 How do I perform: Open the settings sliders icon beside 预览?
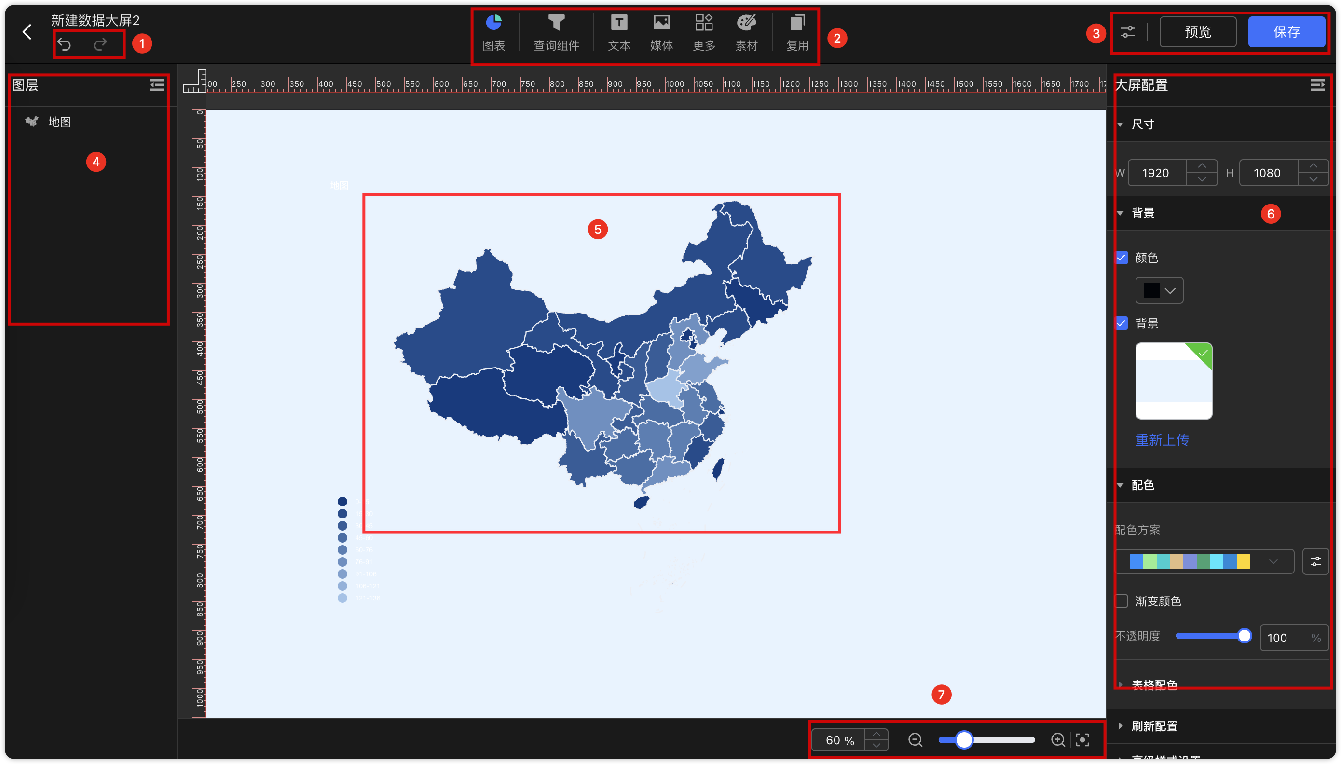[x=1127, y=32]
